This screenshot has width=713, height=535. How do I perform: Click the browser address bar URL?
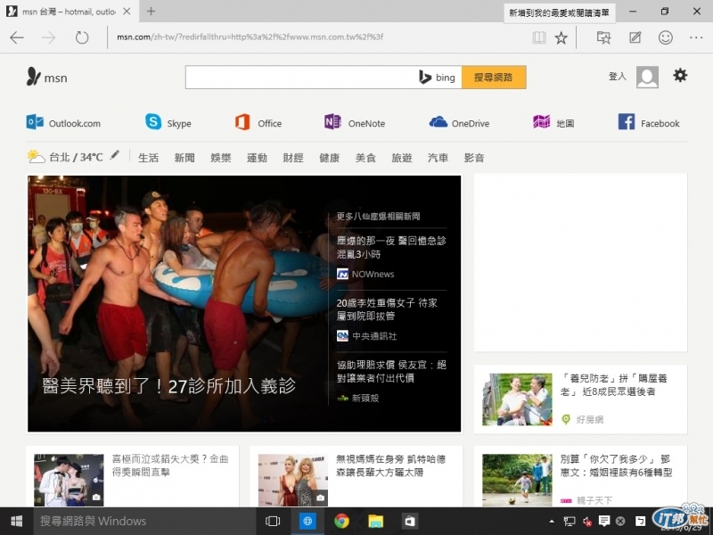[x=250, y=37]
